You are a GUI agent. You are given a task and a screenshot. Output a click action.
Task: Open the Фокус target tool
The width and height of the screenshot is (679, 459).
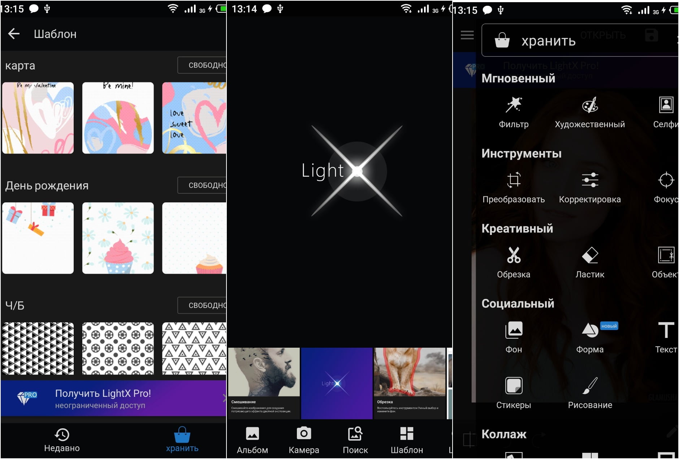click(665, 188)
